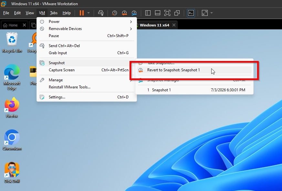Choose Grab Input menu item

click(87, 53)
